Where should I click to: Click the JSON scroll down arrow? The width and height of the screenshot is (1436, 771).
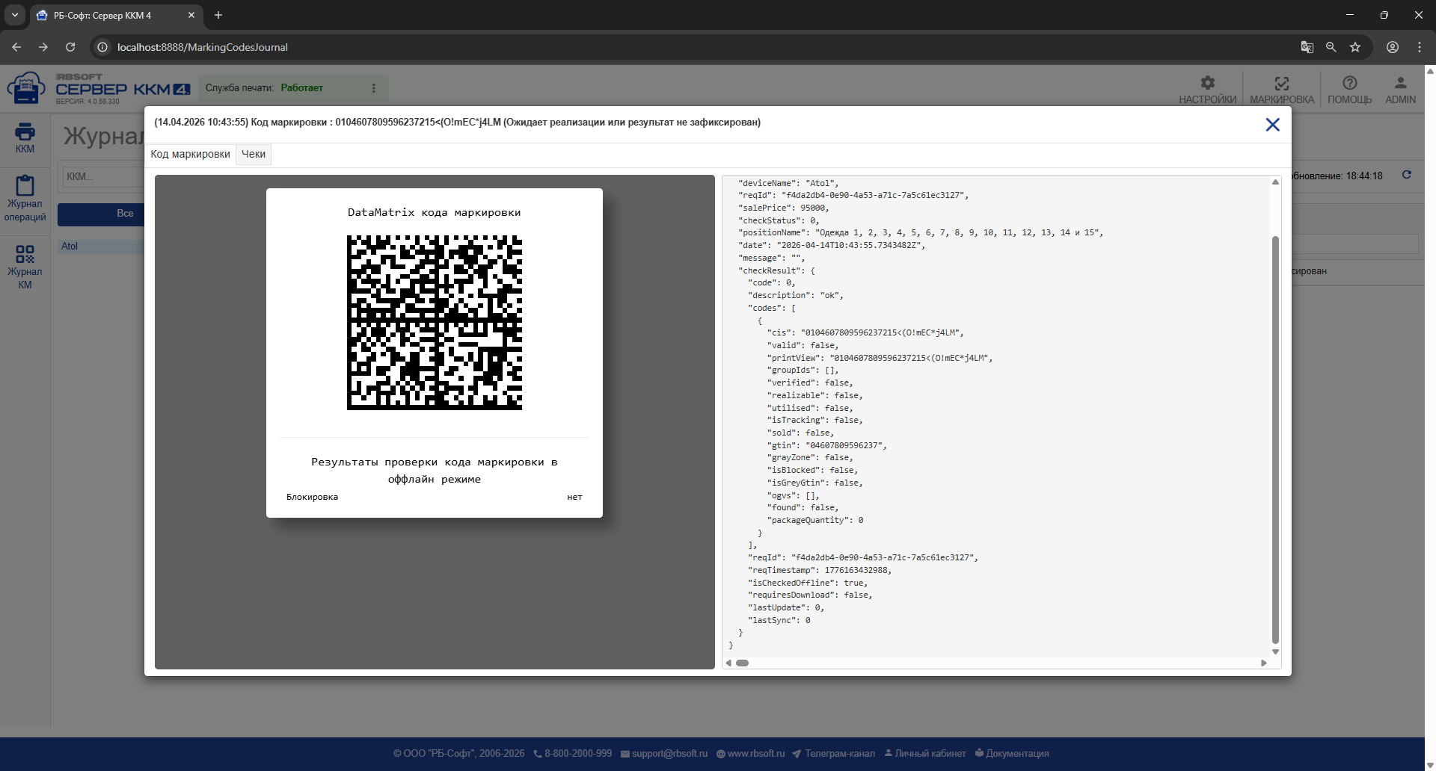pos(1275,652)
